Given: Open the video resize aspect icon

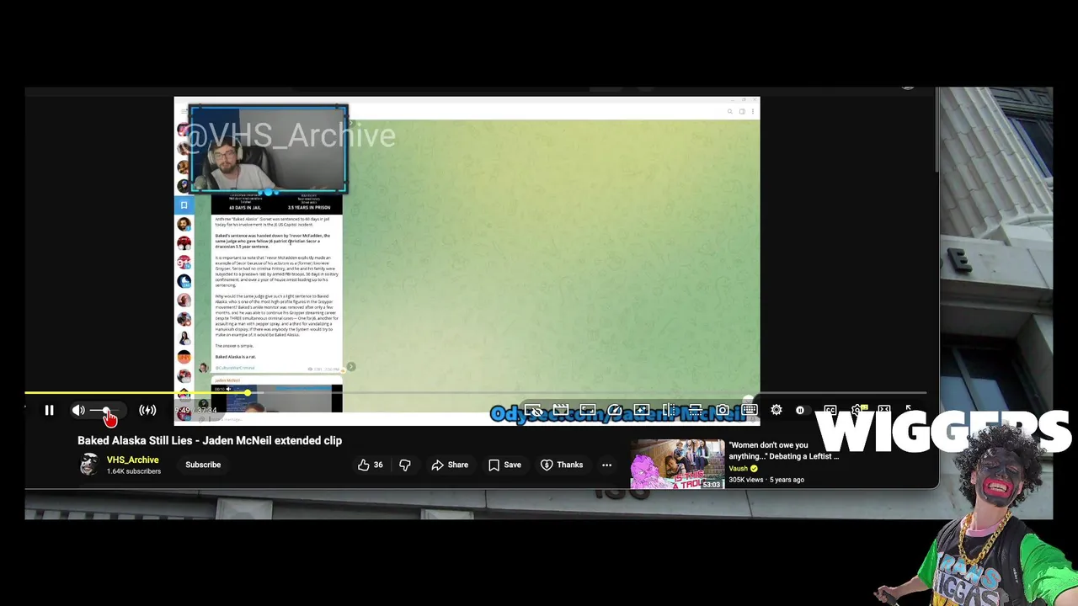Looking at the screenshot, I should 588,410.
